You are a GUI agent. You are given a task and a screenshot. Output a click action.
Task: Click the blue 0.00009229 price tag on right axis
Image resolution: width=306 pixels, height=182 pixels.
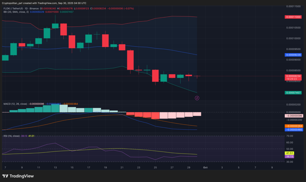(293, 54)
